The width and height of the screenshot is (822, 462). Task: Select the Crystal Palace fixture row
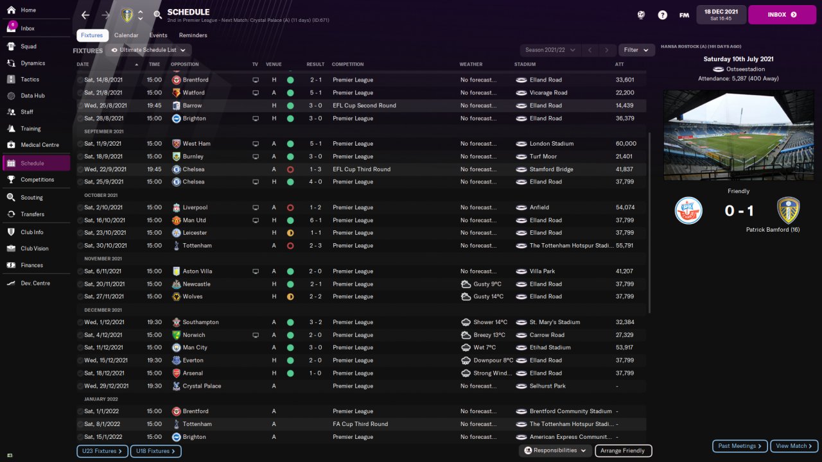click(x=362, y=386)
